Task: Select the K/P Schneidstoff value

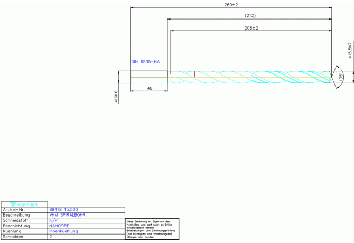Action: click(54, 221)
